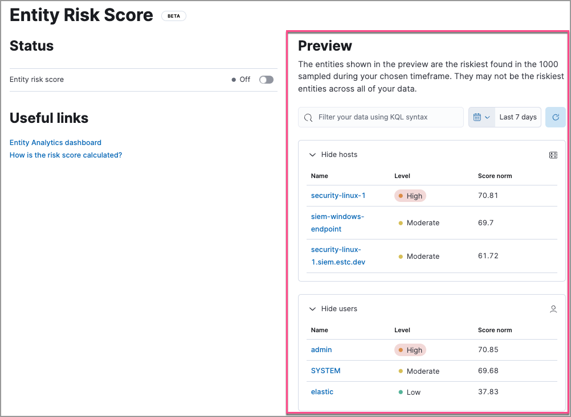Enable the Entity risk score switch
Image resolution: width=571 pixels, height=417 pixels.
pyautogui.click(x=266, y=79)
